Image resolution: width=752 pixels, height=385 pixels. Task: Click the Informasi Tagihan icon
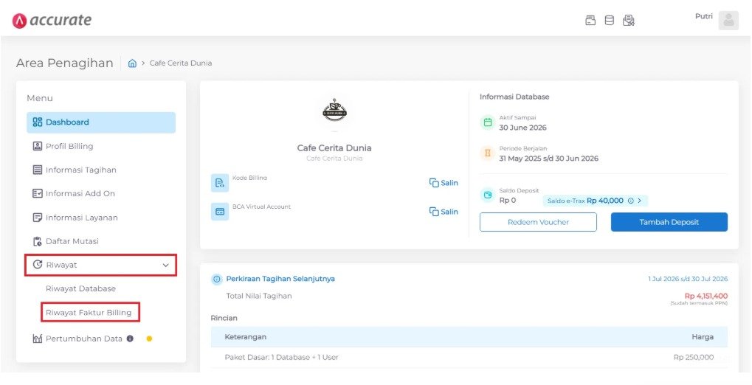coord(38,170)
